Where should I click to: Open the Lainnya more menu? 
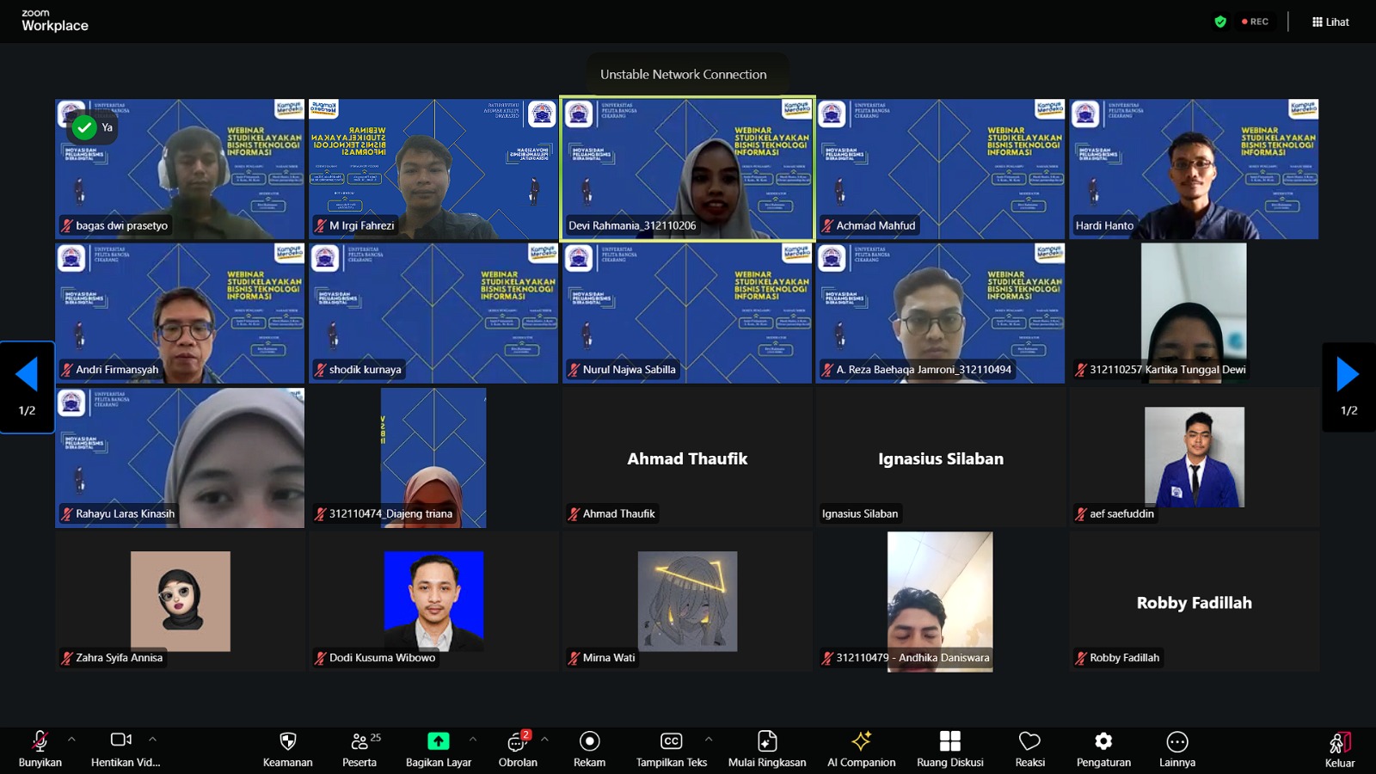1176,741
